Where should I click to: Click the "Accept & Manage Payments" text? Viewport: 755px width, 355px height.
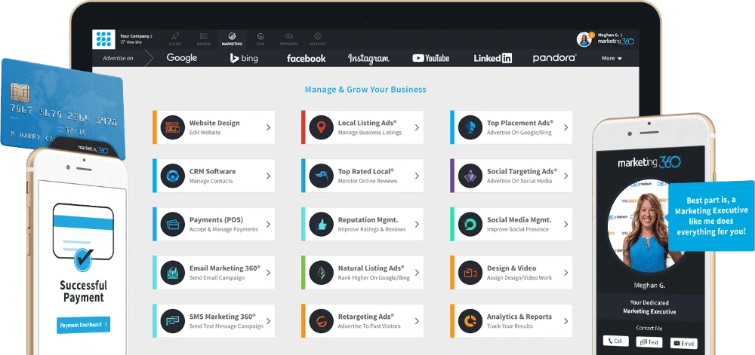point(223,229)
